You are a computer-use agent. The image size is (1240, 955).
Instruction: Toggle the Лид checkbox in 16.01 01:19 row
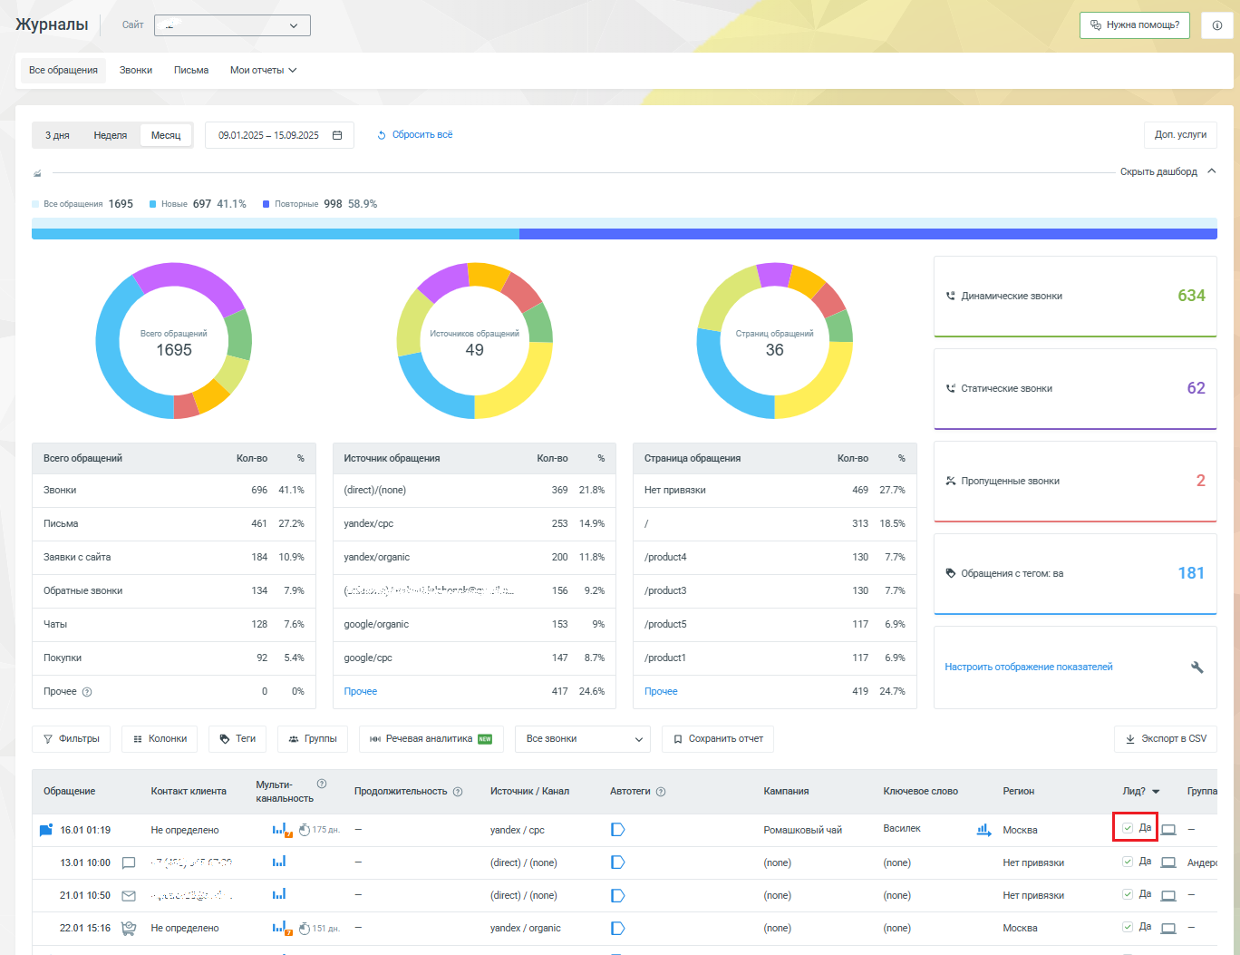tap(1128, 828)
